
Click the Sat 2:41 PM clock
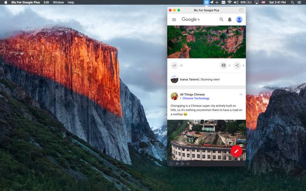pyautogui.click(x=277, y=2)
